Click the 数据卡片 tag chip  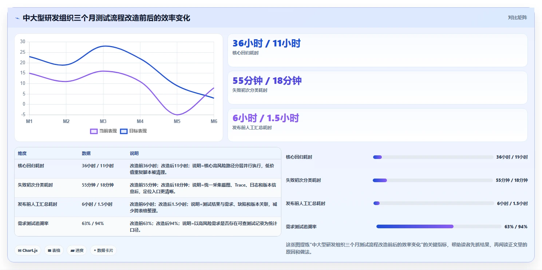[103, 250]
